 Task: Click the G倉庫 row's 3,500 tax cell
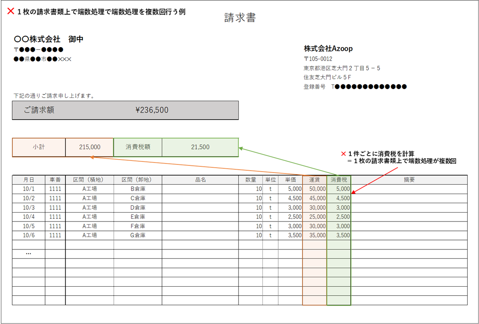[x=338, y=235]
